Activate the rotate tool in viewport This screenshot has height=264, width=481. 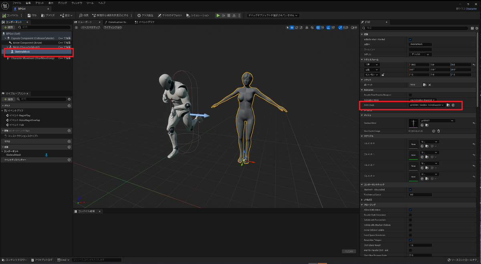(x=297, y=28)
